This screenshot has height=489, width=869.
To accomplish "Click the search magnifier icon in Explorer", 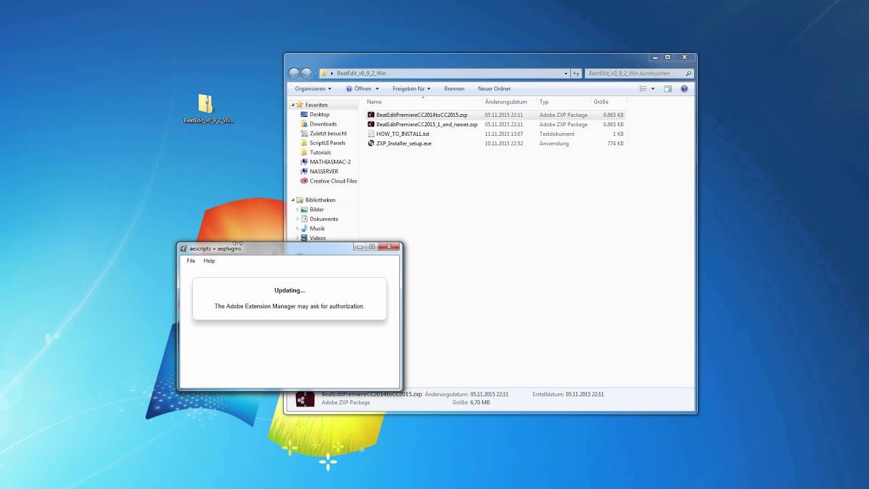I will click(688, 73).
